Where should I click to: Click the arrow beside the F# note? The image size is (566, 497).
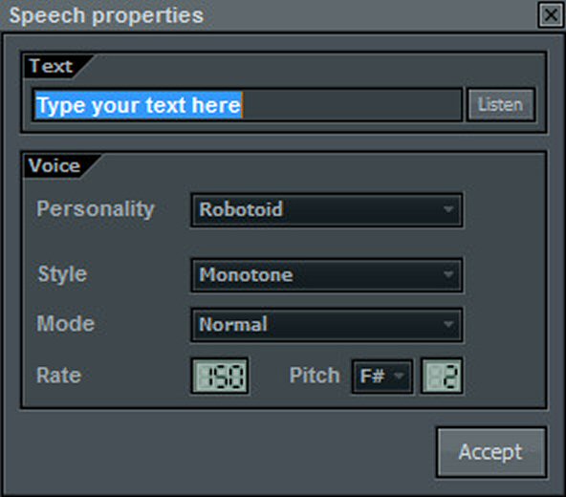click(x=399, y=377)
